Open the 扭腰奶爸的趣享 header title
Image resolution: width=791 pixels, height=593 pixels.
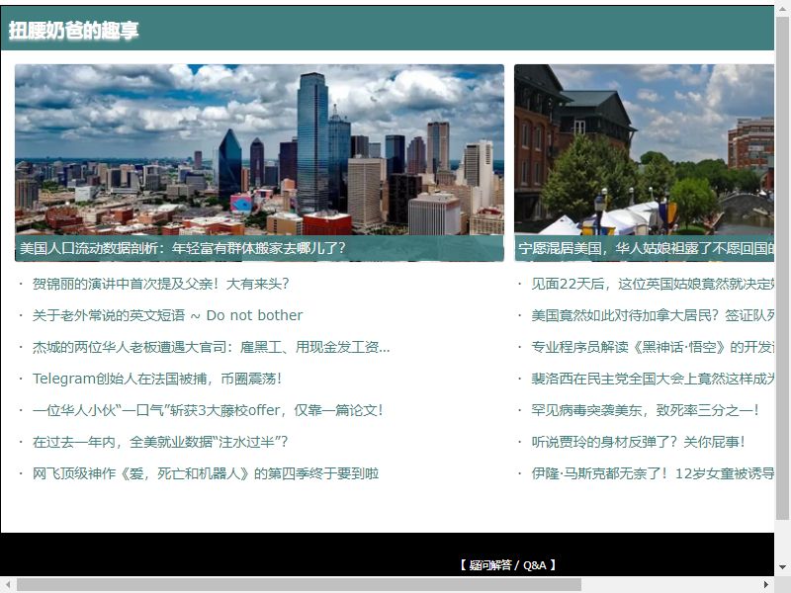[x=73, y=31]
